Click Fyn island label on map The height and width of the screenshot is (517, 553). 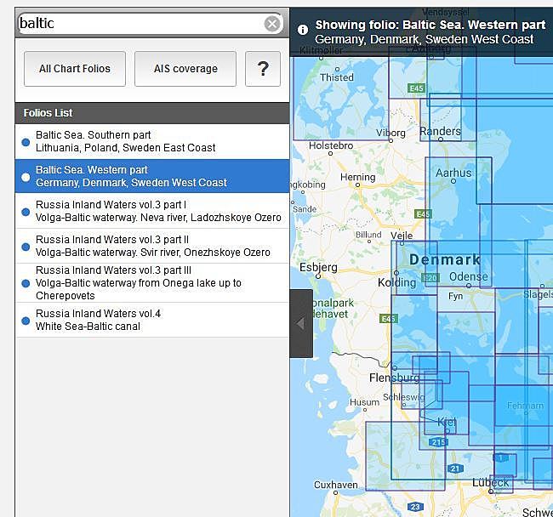[455, 296]
